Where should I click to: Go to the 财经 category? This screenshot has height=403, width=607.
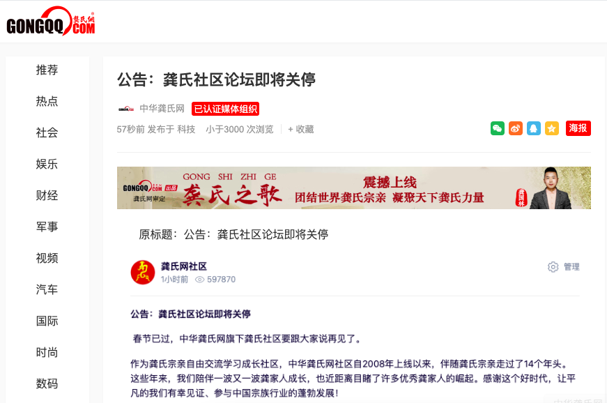tap(47, 195)
